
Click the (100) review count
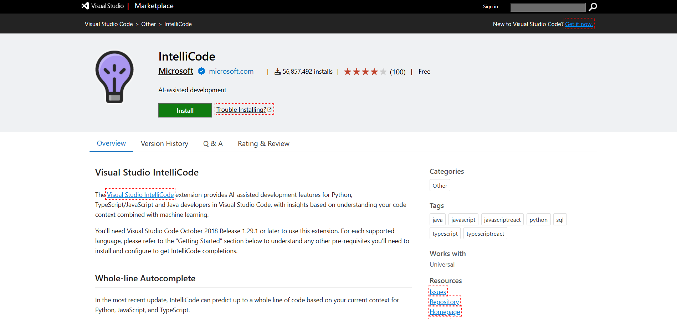click(x=398, y=72)
